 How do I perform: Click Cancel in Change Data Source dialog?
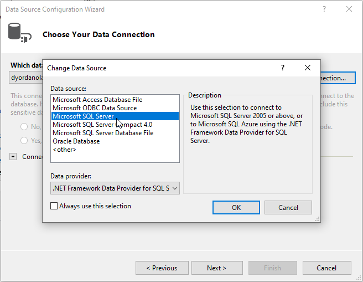[288, 208]
